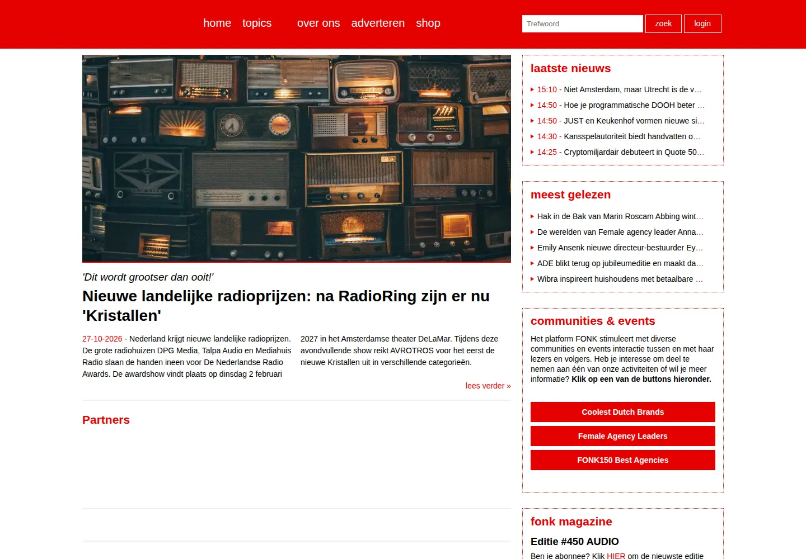Open the 14:30 Kansspelautoriteit news item
806x559 pixels.
point(618,136)
